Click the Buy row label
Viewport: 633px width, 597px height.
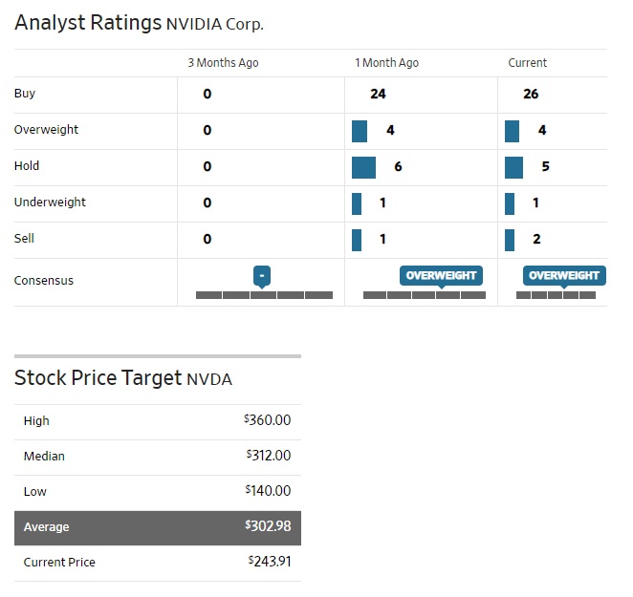[x=25, y=94]
